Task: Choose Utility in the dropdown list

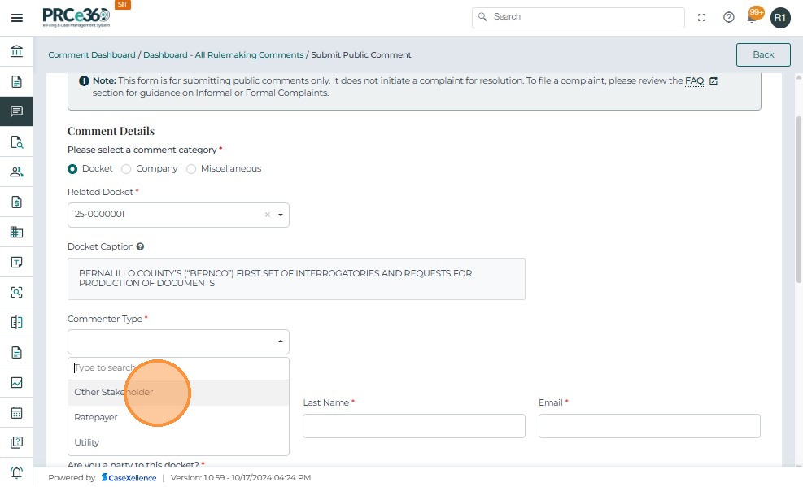Action: 87,442
